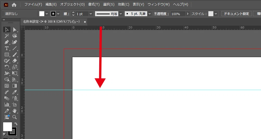Select the Direct Selection tool
261x139 pixels.
[15, 30]
